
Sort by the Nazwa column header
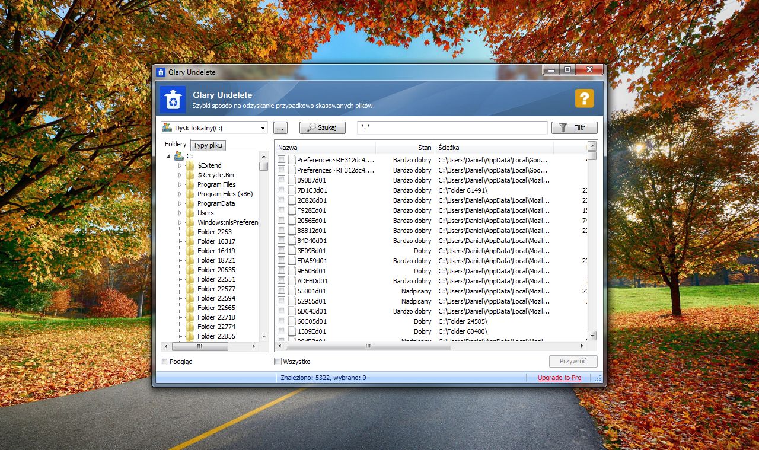click(x=325, y=148)
